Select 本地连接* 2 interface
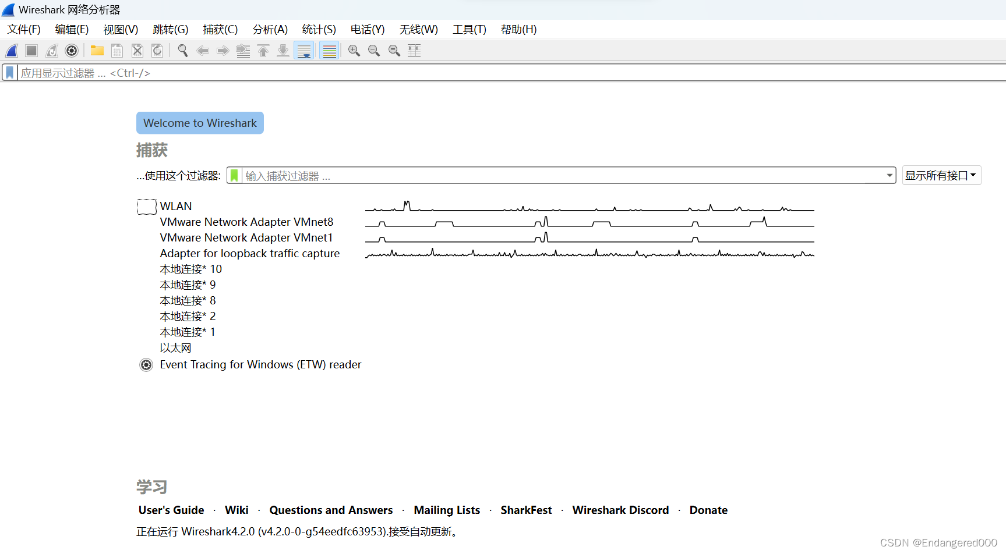This screenshot has height=554, width=1006. tap(188, 317)
